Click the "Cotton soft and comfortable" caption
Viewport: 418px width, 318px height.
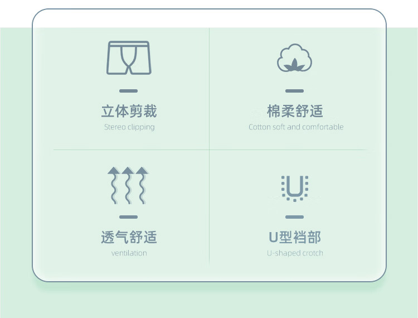click(x=295, y=127)
